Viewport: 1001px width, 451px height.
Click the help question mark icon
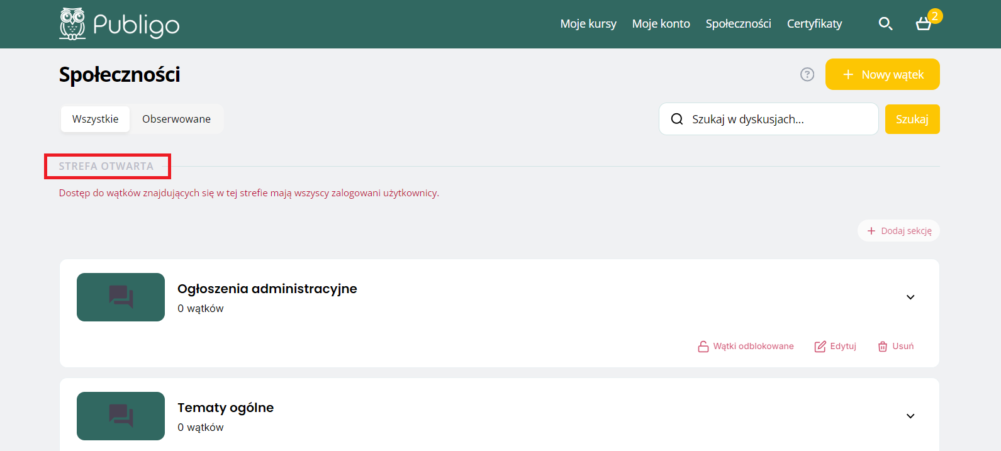[x=807, y=74]
